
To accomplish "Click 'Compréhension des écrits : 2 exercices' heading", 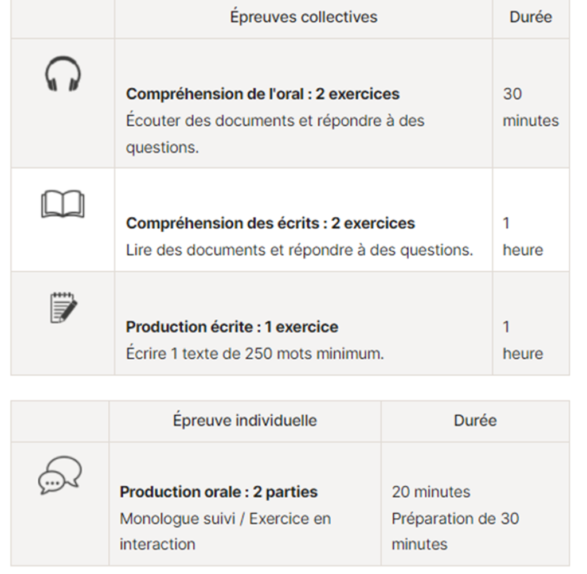I will (271, 223).
